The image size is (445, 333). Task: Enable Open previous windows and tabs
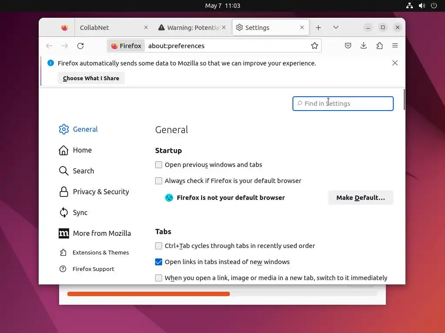[159, 165]
